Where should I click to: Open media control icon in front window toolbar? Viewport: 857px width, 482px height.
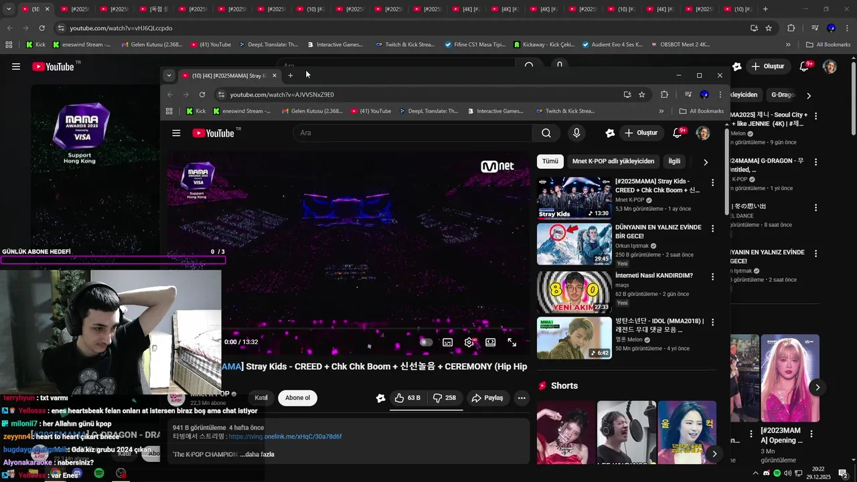[688, 94]
